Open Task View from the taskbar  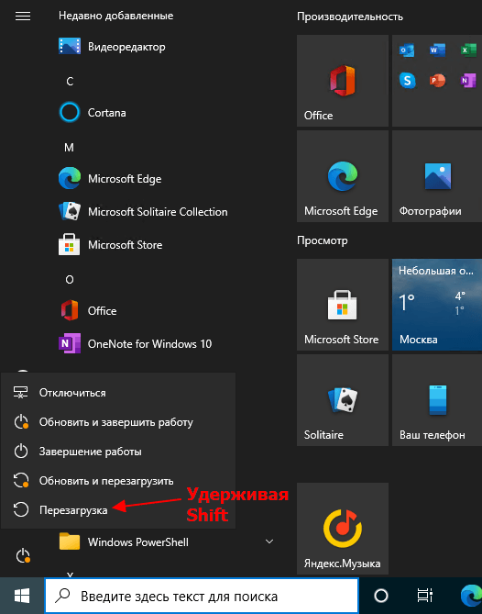424,596
